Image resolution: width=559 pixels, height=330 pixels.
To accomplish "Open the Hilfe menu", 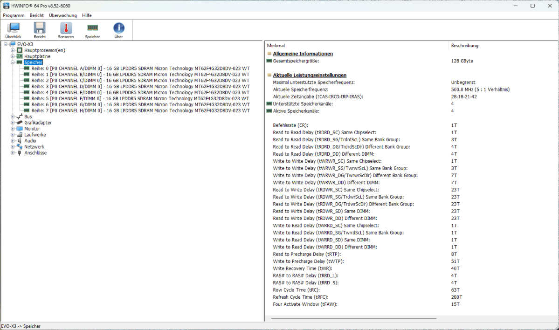I will [x=87, y=15].
